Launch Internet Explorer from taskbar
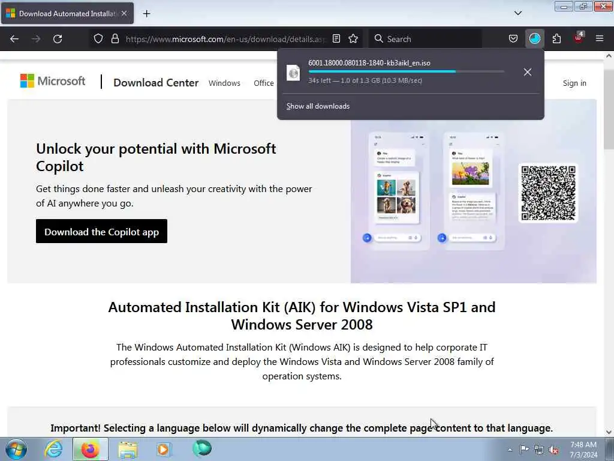Screen dimensions: 614x461 pyautogui.click(x=53, y=449)
